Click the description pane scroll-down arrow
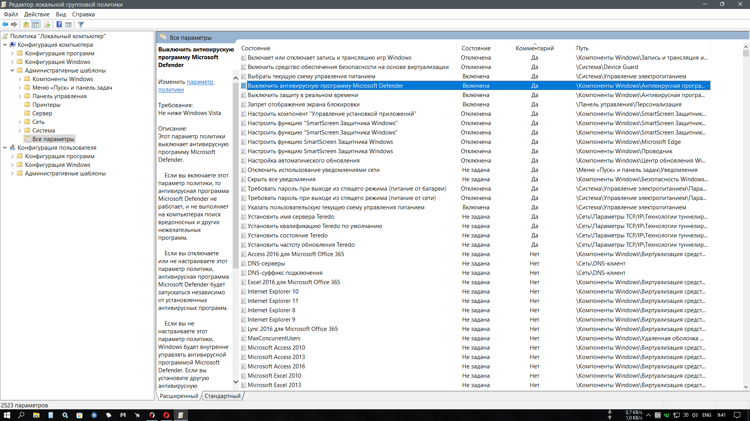This screenshot has width=750, height=421. click(x=236, y=382)
